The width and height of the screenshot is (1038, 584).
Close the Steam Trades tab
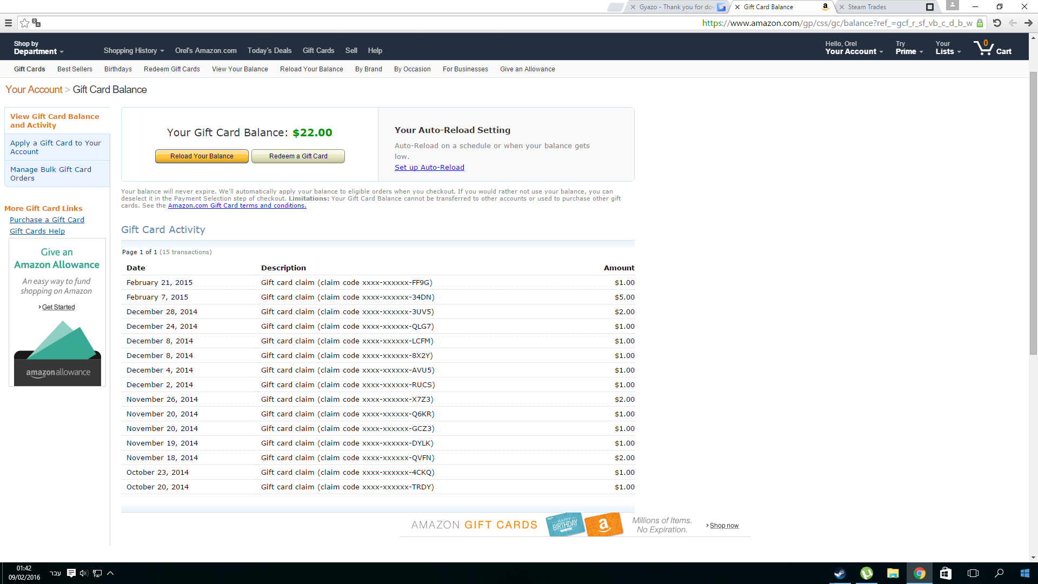(x=842, y=7)
